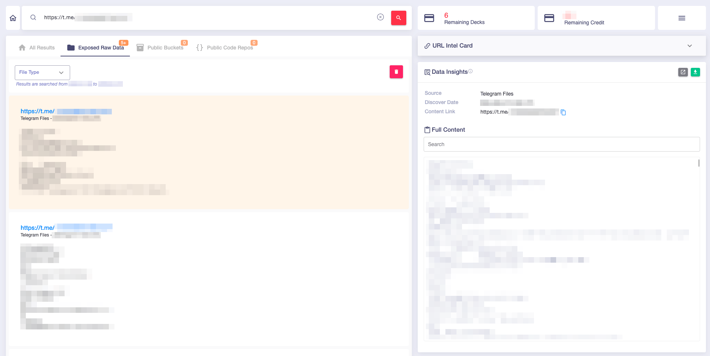Switch to Public Buckets tab

160,48
